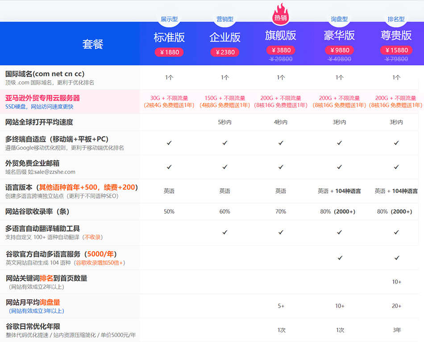
Task: Select the 询盘型 plan type tab
Action: 339,19
